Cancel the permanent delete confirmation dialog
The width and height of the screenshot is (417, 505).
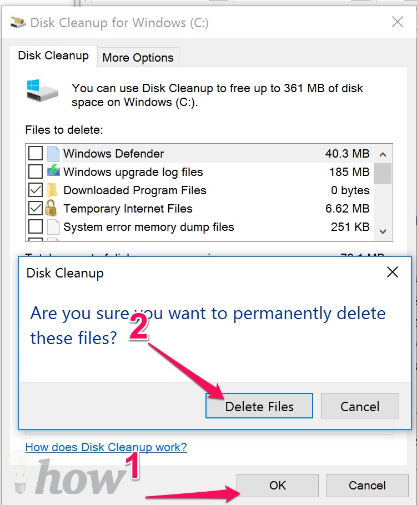(x=360, y=406)
